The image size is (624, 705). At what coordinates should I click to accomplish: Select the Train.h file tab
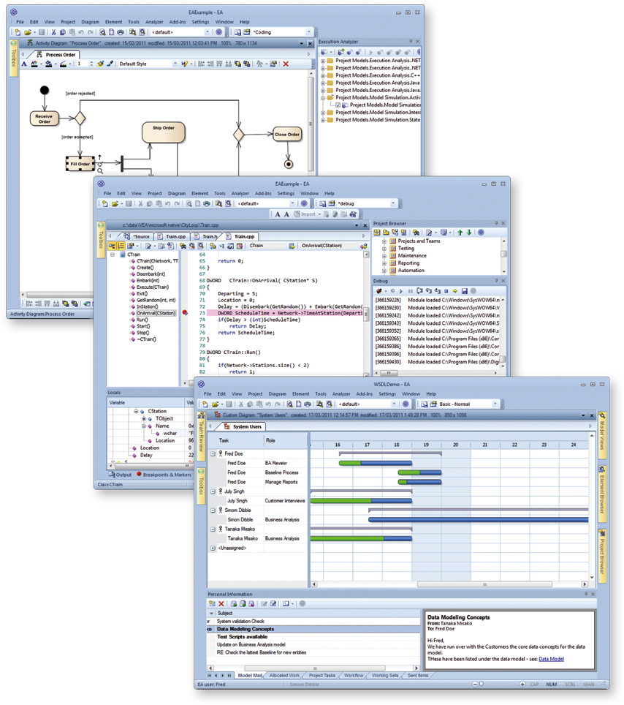coord(209,236)
